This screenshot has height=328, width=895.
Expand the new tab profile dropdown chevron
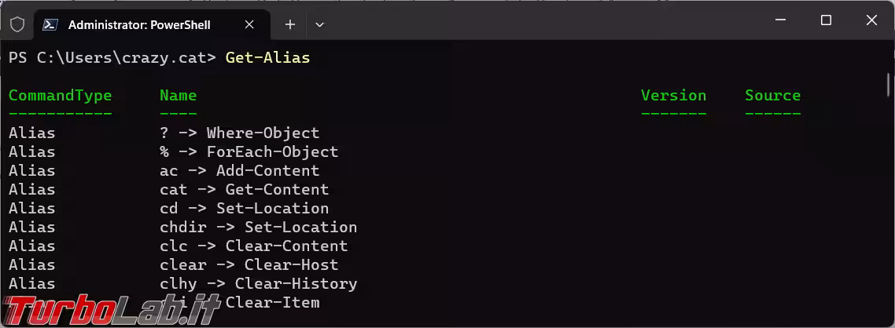[x=319, y=24]
